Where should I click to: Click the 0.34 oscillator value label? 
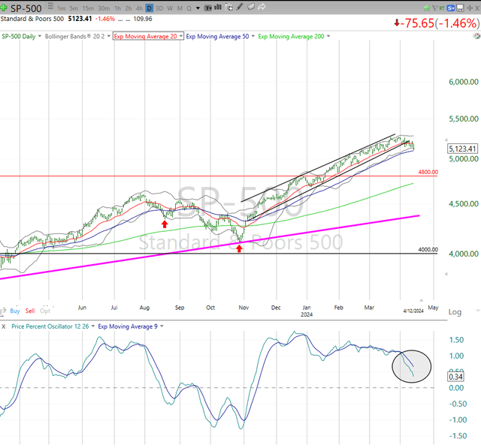pos(455,377)
